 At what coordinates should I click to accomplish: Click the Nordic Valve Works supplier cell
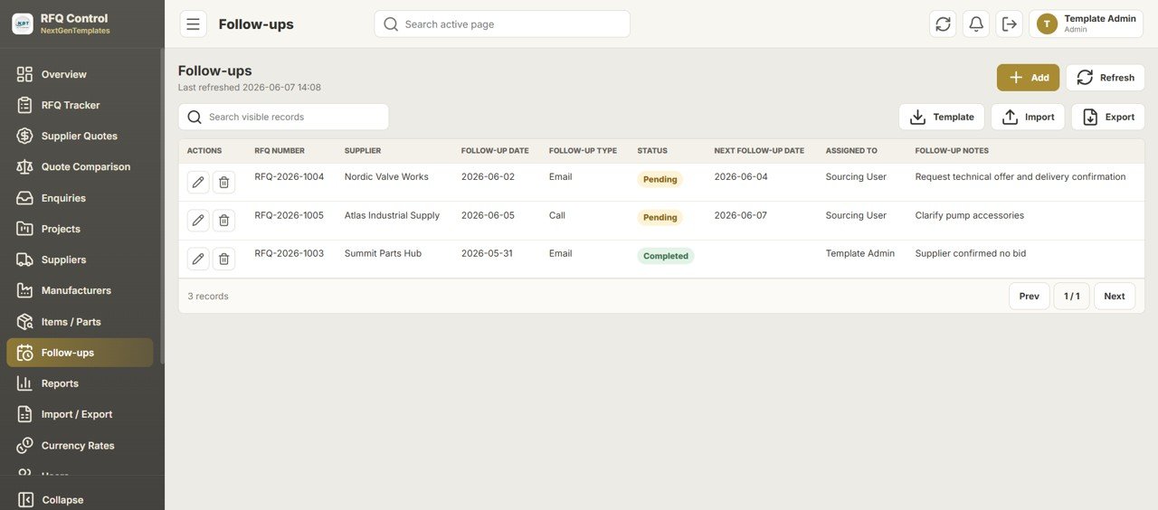coord(386,177)
